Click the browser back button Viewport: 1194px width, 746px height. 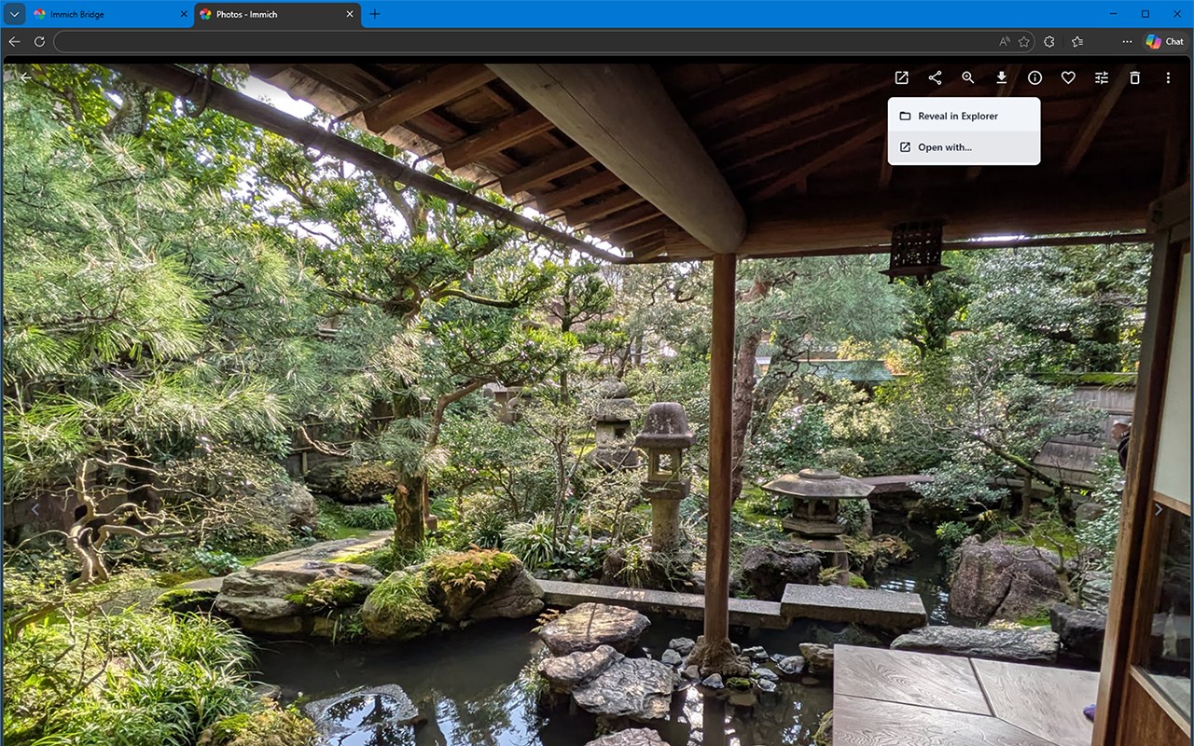coord(14,41)
